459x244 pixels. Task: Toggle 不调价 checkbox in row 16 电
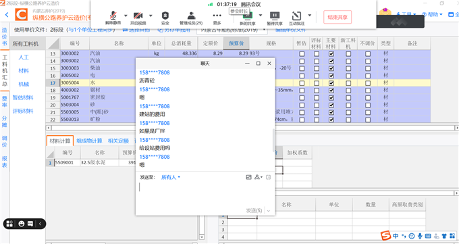pyautogui.click(x=368, y=76)
